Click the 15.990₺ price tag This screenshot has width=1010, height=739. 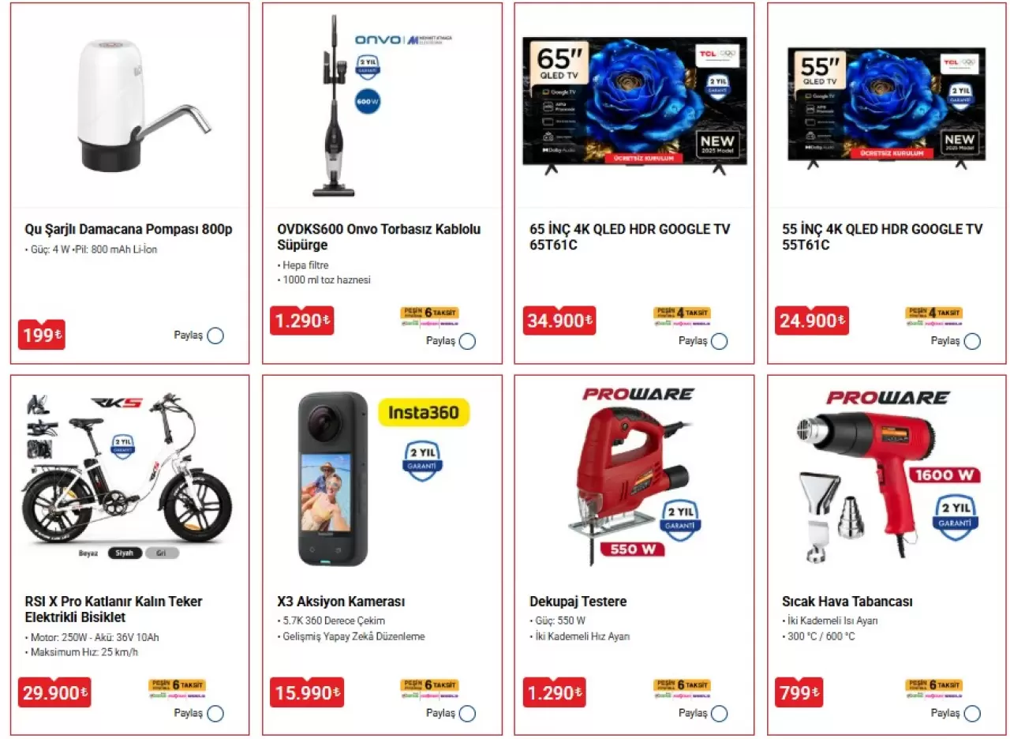[307, 692]
